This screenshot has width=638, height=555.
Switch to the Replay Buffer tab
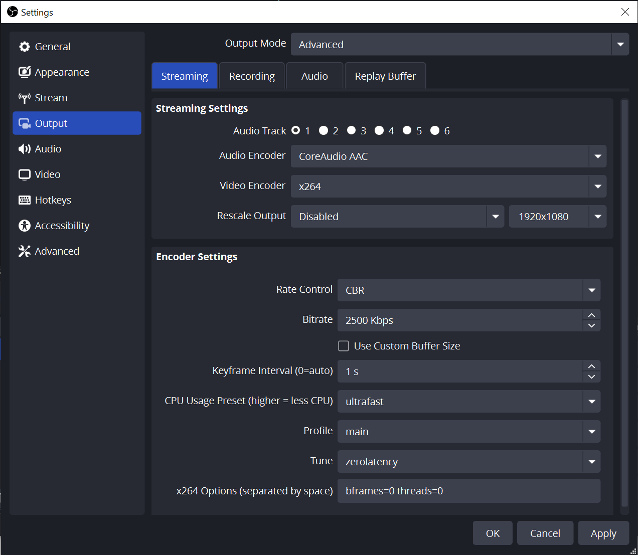[385, 76]
